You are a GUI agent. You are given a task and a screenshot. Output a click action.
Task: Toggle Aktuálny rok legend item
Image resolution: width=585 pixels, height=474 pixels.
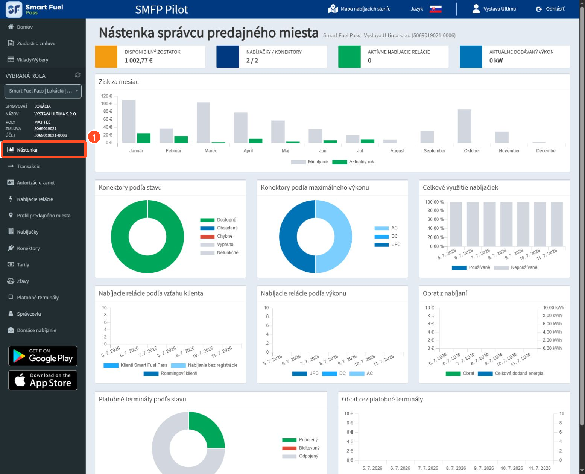353,162
